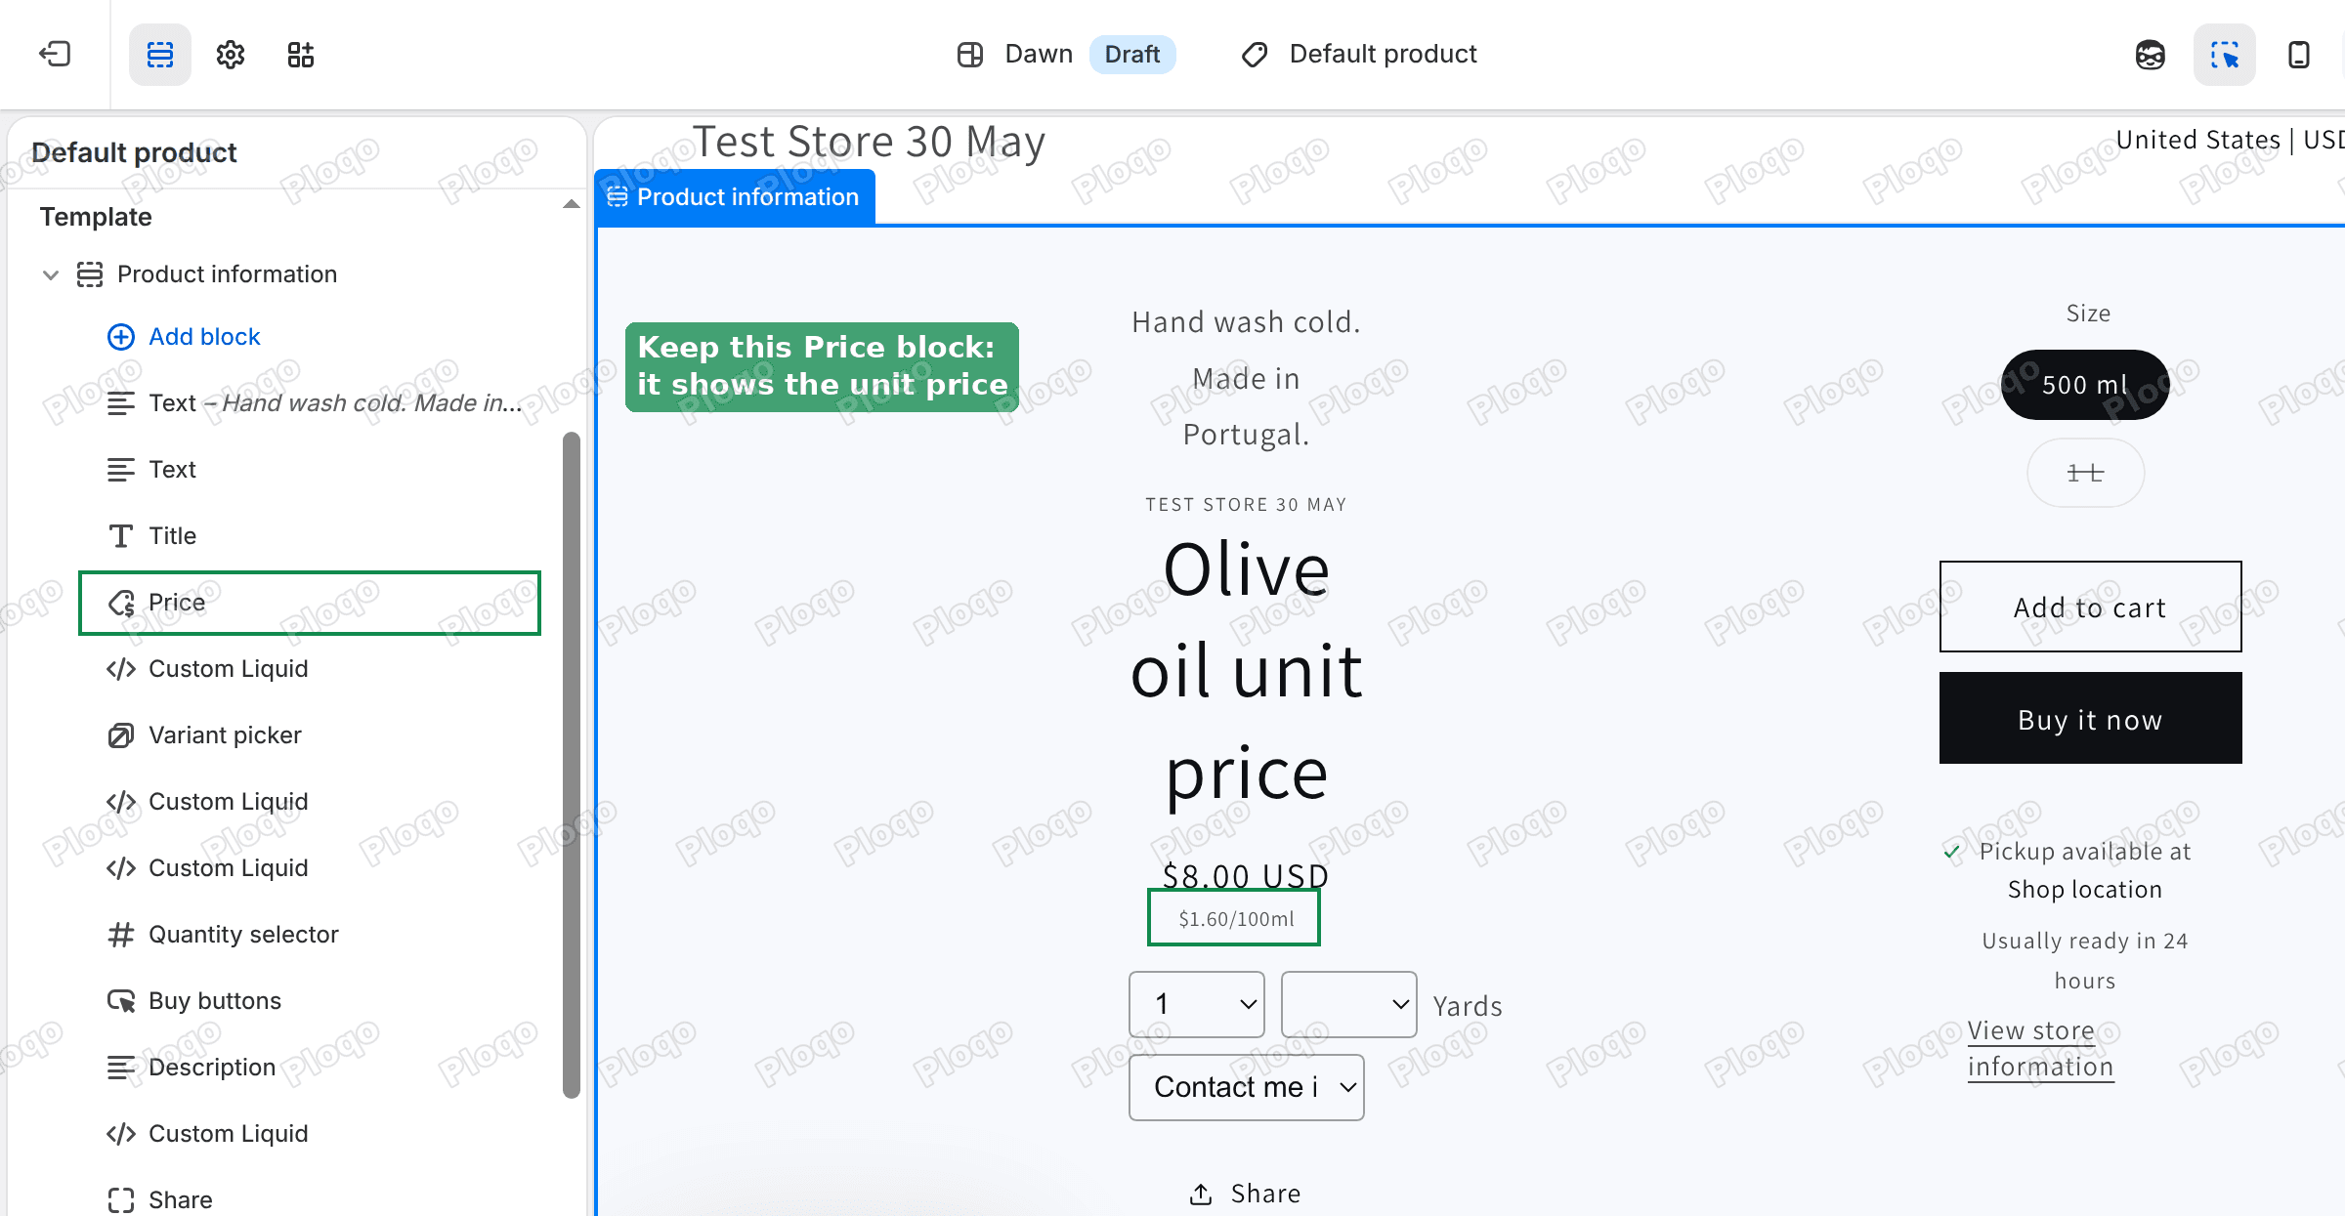This screenshot has height=1216, width=2345.
Task: Click the Add block link
Action: coord(204,337)
